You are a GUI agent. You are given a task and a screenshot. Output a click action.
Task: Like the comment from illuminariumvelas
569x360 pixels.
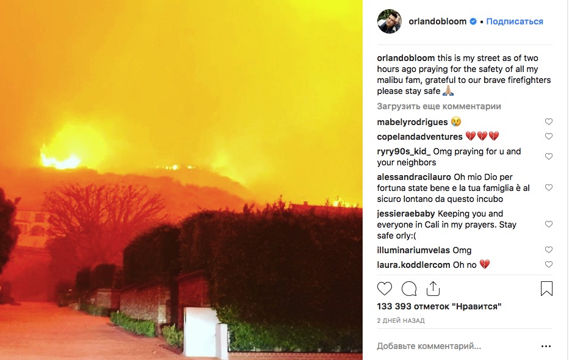click(x=549, y=250)
